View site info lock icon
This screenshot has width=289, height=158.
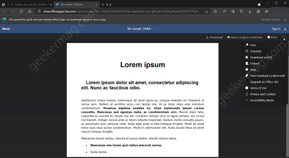pyautogui.click(x=39, y=12)
